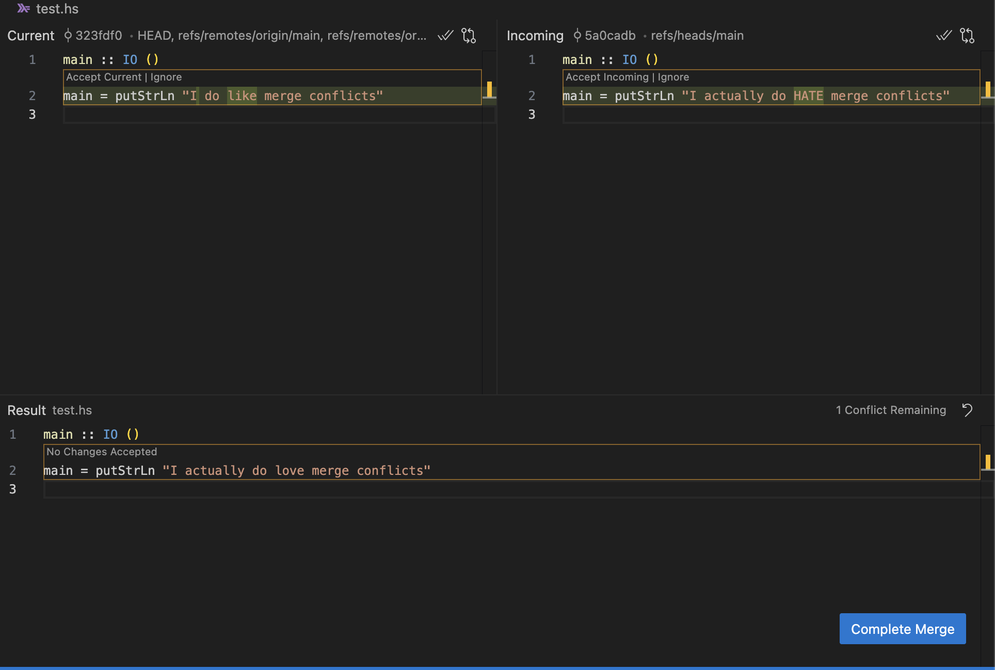This screenshot has width=995, height=670.
Task: Click 'main :: IO ()' line in Current pane
Action: pos(111,60)
